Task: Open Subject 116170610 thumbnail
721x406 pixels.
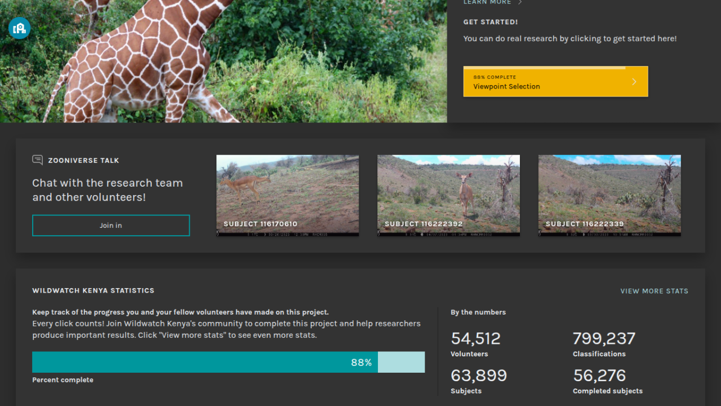Action: coord(287,195)
